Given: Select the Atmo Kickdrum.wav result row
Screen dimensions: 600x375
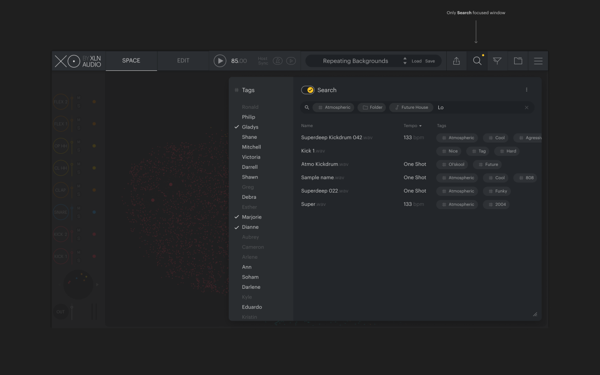Looking at the screenshot, I should click(325, 164).
